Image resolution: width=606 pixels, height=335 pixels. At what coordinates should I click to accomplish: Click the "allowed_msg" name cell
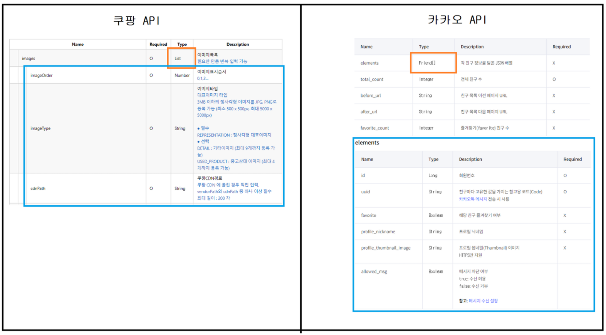point(374,272)
